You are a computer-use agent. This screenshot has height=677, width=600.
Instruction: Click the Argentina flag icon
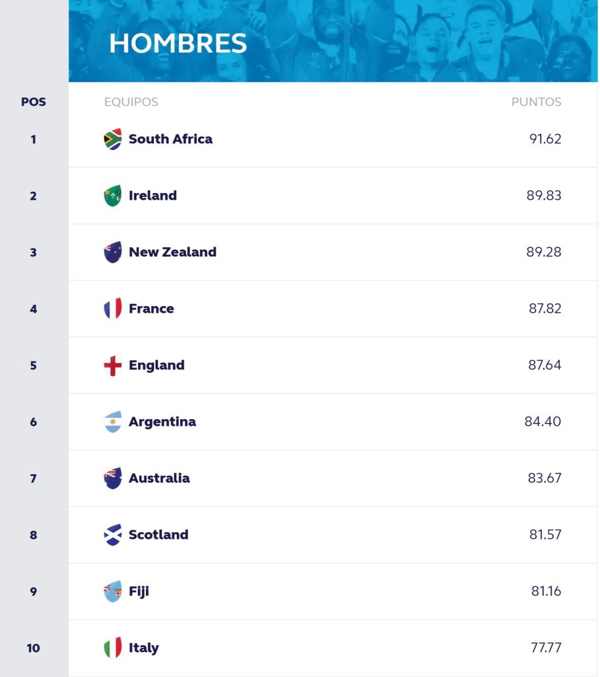[113, 422]
